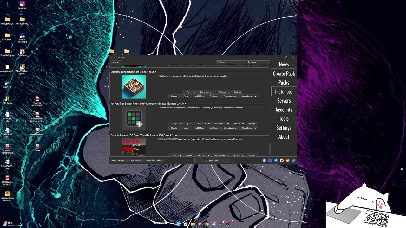Viewport: 406px width, 228px height.
Task: Open the By Name sort dropdown
Action: point(258,62)
